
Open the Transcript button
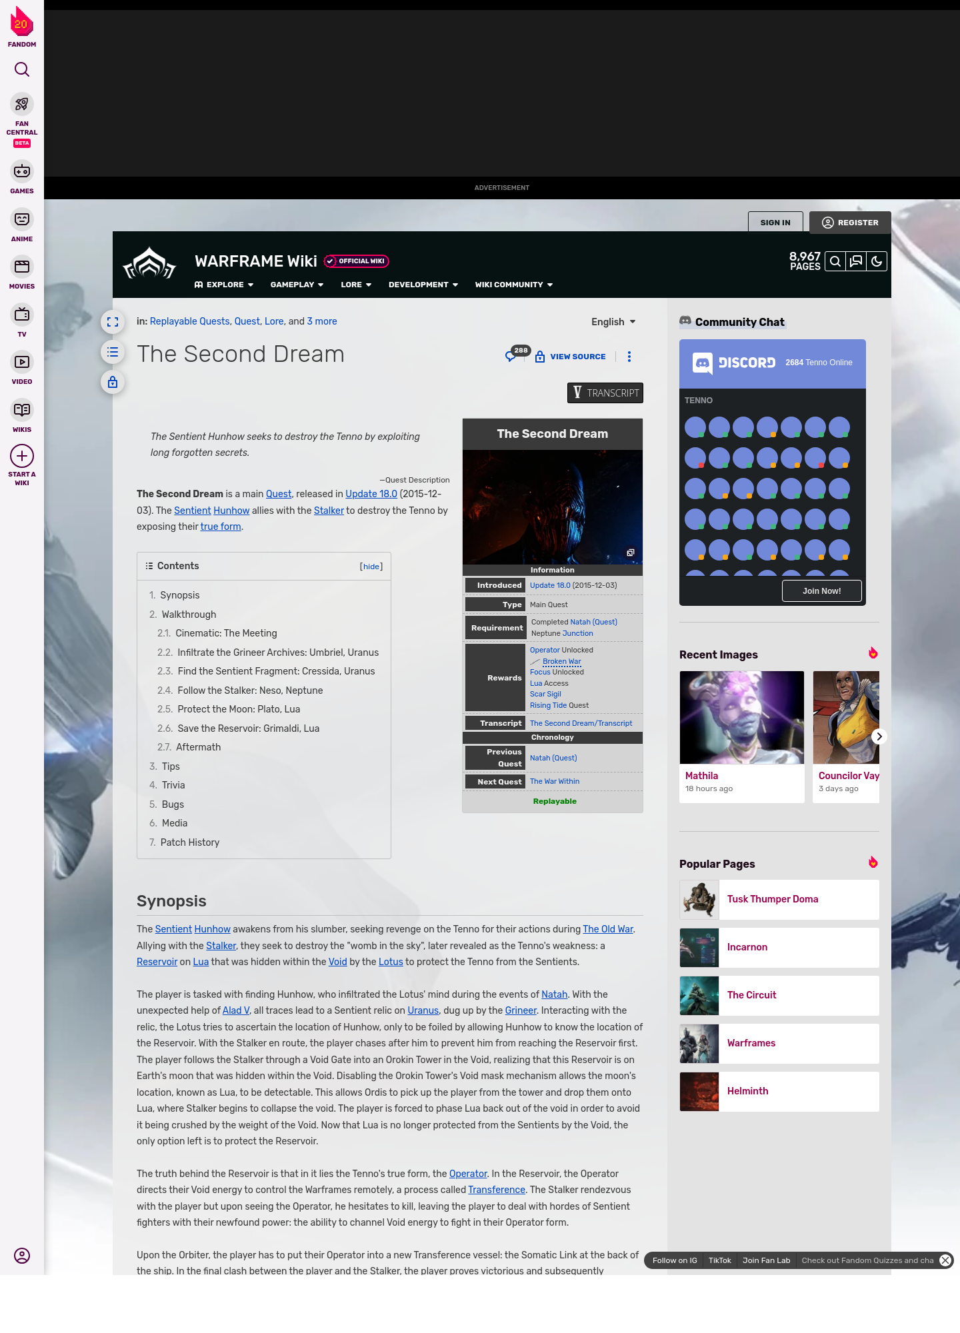click(605, 393)
